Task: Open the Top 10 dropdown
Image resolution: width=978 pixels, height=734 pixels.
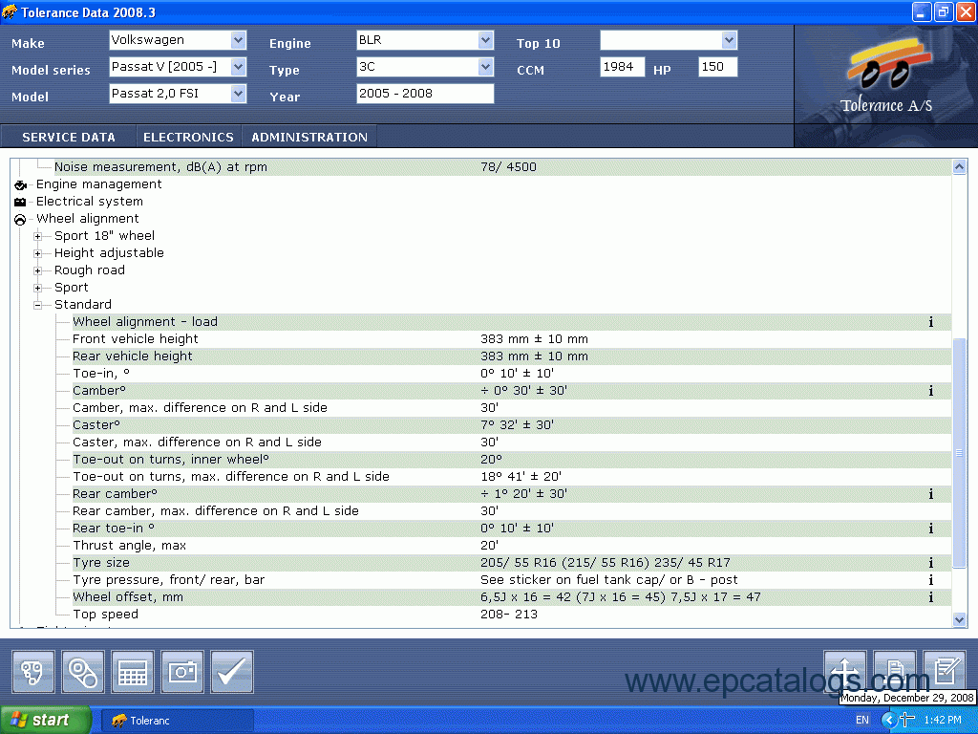Action: pyautogui.click(x=729, y=40)
